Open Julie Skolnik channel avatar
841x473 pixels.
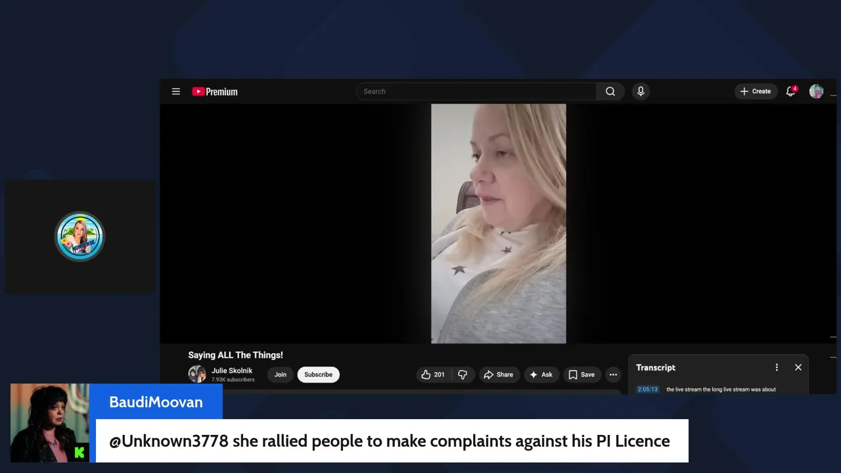197,374
